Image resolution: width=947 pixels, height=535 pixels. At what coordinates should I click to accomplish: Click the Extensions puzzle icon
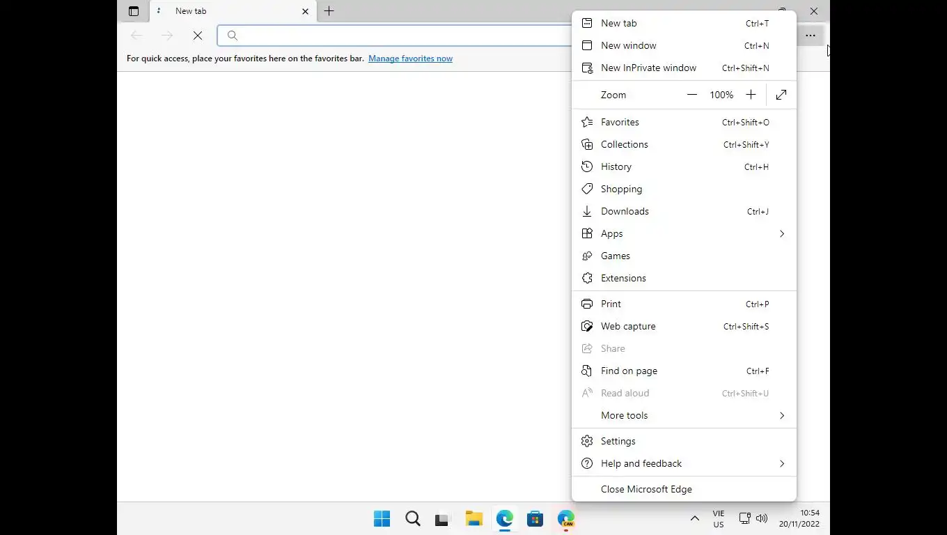coord(587,278)
